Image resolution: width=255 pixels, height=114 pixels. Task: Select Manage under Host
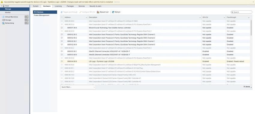(15, 9)
